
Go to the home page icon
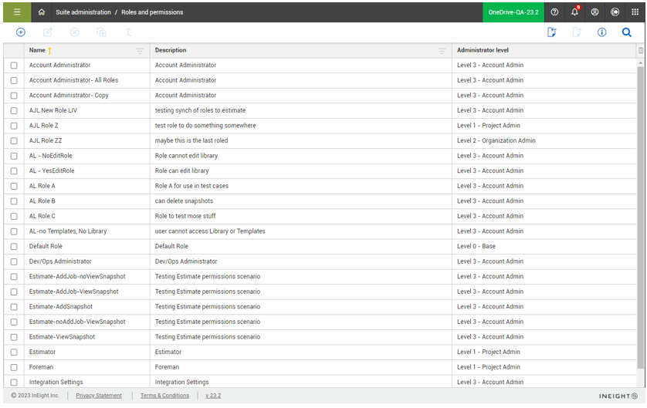click(x=42, y=12)
